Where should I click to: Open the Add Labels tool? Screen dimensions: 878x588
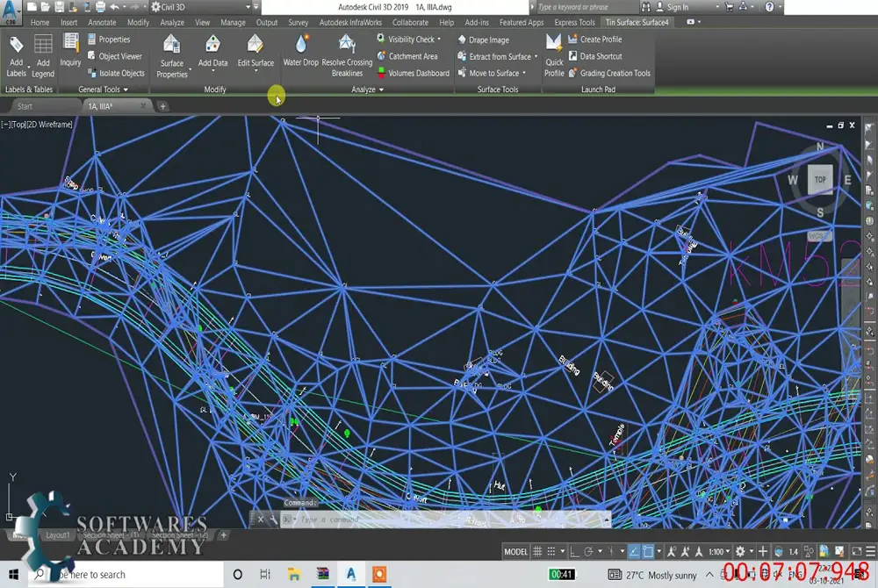coord(16,56)
